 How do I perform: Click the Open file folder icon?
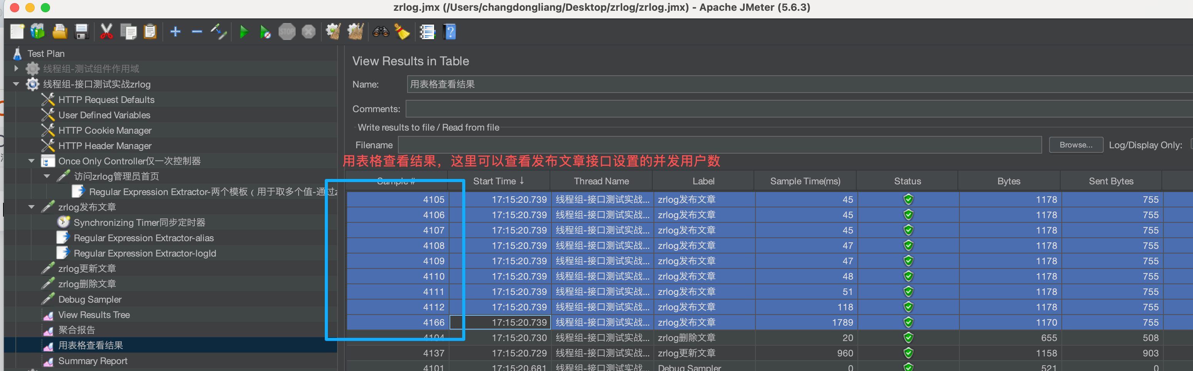[59, 31]
